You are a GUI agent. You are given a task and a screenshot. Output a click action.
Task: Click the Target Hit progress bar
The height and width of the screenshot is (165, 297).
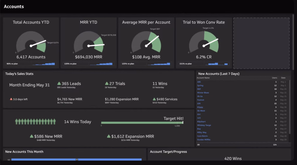[142, 122]
